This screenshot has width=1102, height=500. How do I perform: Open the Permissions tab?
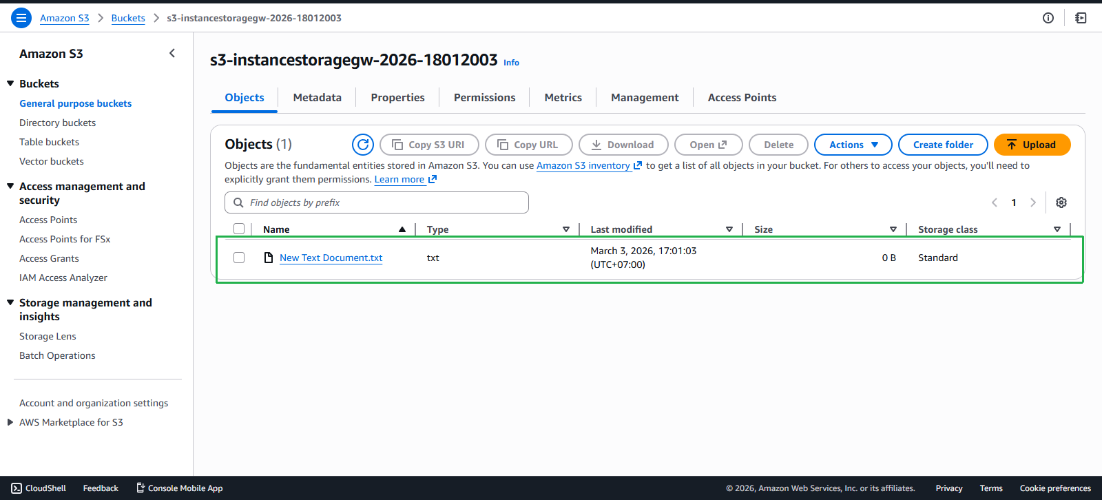click(485, 98)
